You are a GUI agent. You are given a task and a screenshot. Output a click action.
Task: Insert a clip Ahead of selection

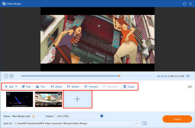(x=56, y=87)
